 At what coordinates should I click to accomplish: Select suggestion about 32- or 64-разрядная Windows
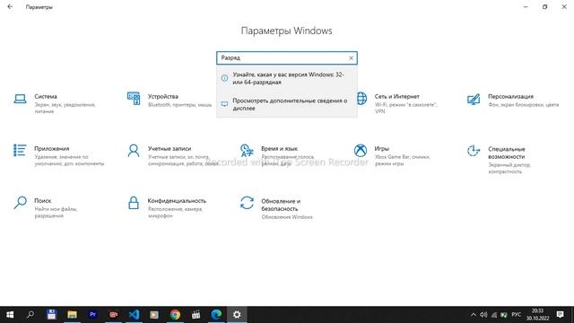pyautogui.click(x=287, y=78)
